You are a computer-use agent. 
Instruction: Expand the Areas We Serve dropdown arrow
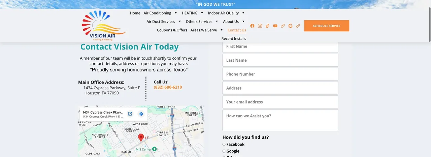(222, 30)
